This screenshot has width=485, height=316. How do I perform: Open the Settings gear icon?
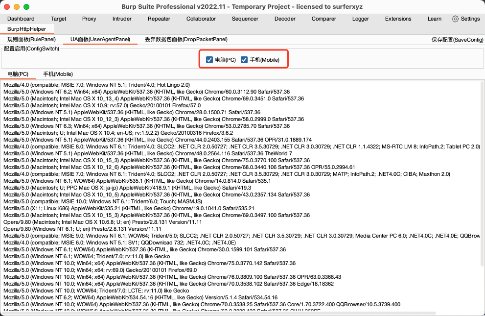pos(455,19)
